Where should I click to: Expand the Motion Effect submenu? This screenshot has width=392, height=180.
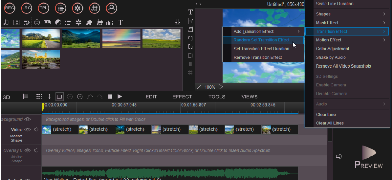point(347,40)
